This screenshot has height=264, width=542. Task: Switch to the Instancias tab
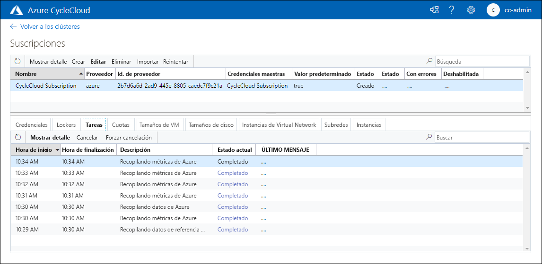click(369, 125)
